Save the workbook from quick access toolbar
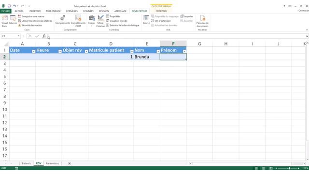Screen dimensions: 309x174 pos(9,6)
